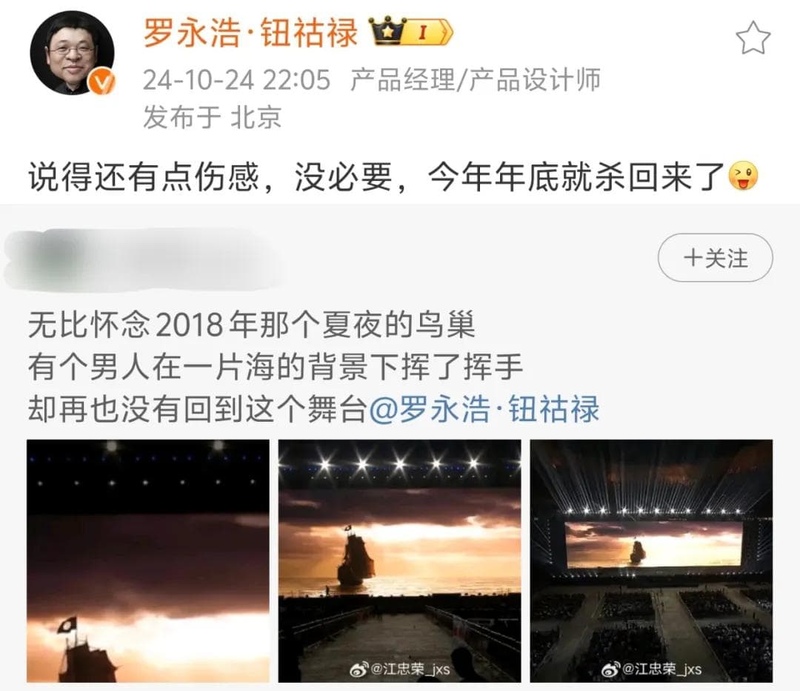800x691 pixels.
Task: Tap the orange verified V badge
Action: click(x=102, y=82)
